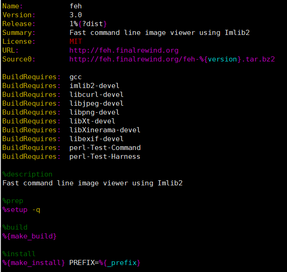Click the '%build' section header
287x272 pixels.
pos(15,227)
